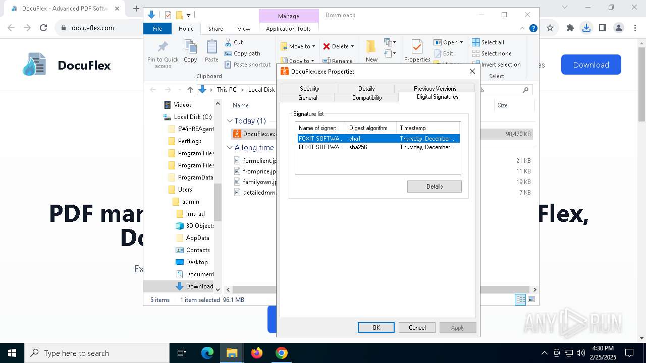Image resolution: width=646 pixels, height=363 pixels.
Task: Select the sha256 signature row
Action: pos(378,147)
